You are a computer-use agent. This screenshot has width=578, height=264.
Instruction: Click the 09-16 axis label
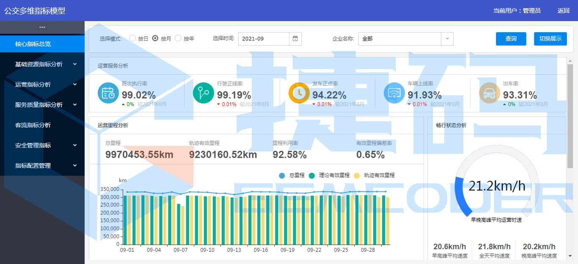tap(261, 250)
